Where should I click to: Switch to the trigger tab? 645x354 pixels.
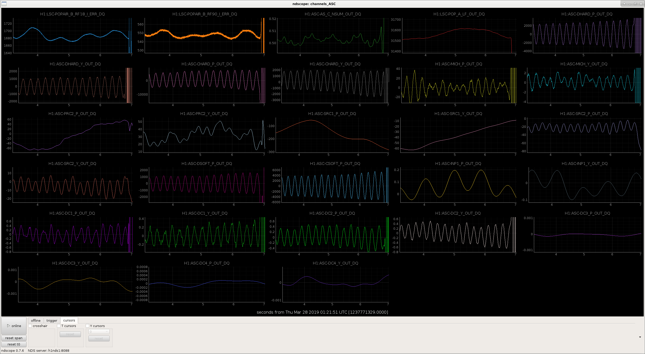[x=52, y=320]
